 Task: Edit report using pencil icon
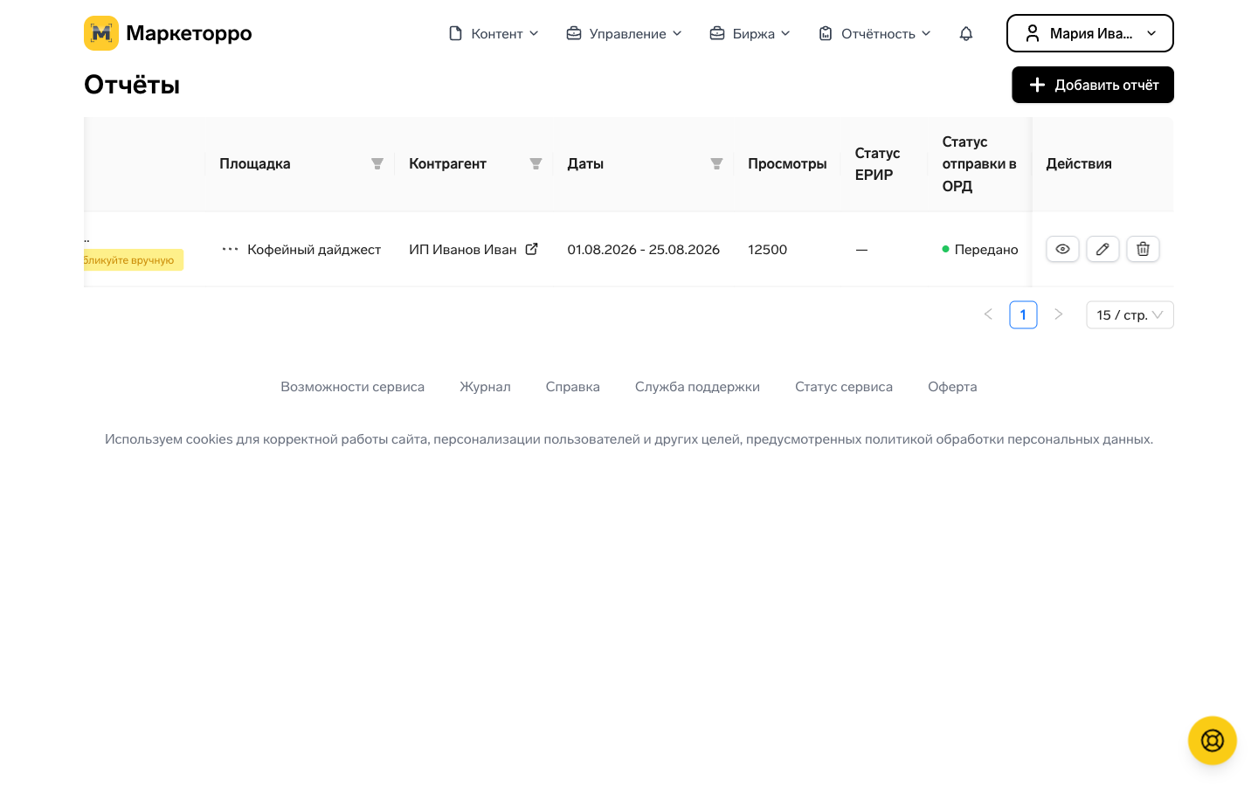tap(1102, 249)
